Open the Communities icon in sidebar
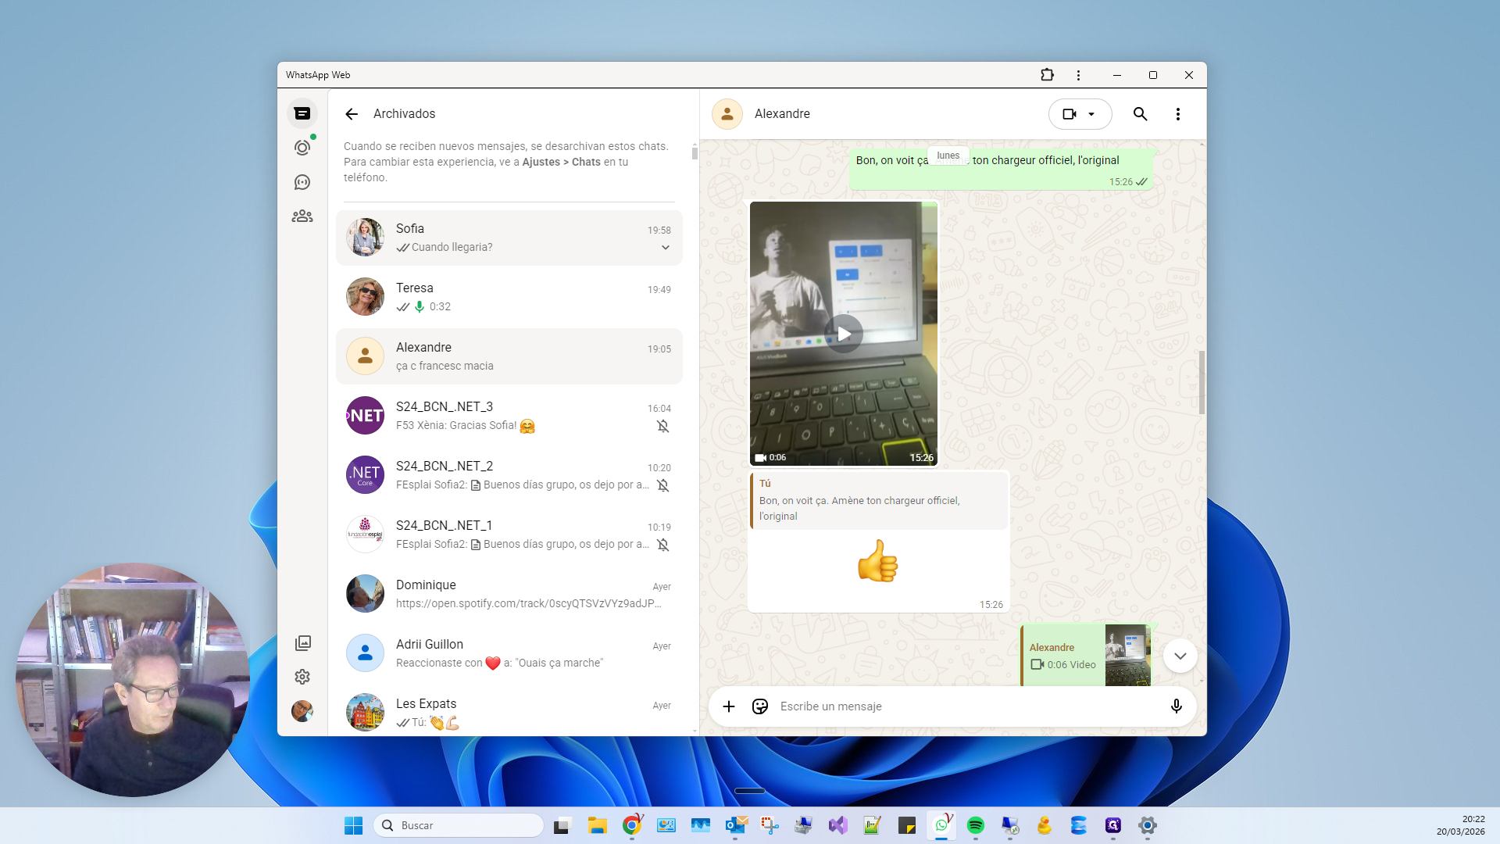Image resolution: width=1500 pixels, height=844 pixels. point(302,216)
